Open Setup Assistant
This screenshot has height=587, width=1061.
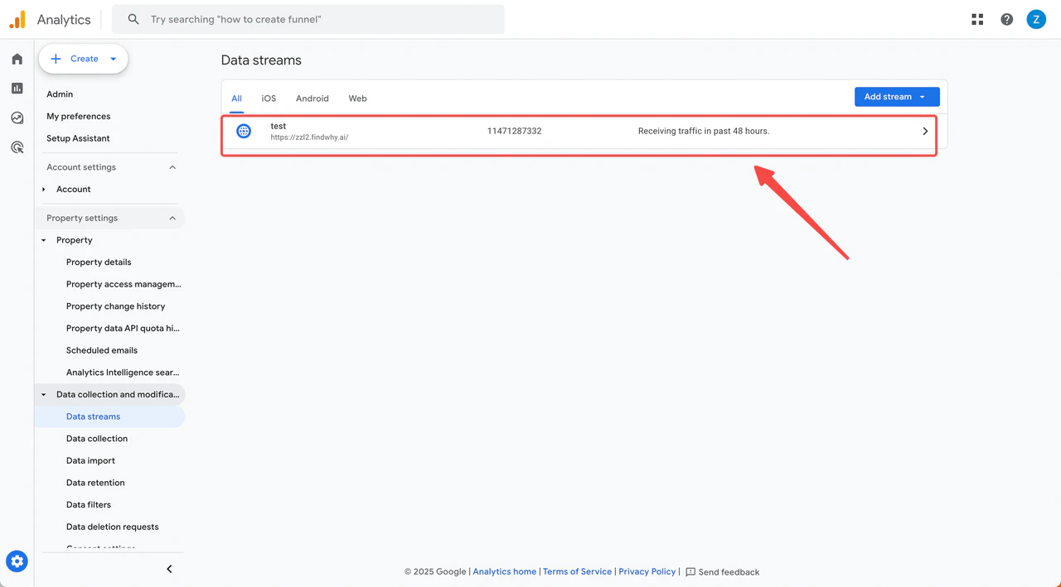(x=78, y=138)
